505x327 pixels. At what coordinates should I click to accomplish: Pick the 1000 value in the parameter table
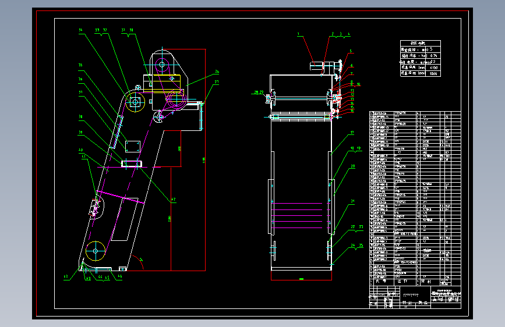click(433, 74)
